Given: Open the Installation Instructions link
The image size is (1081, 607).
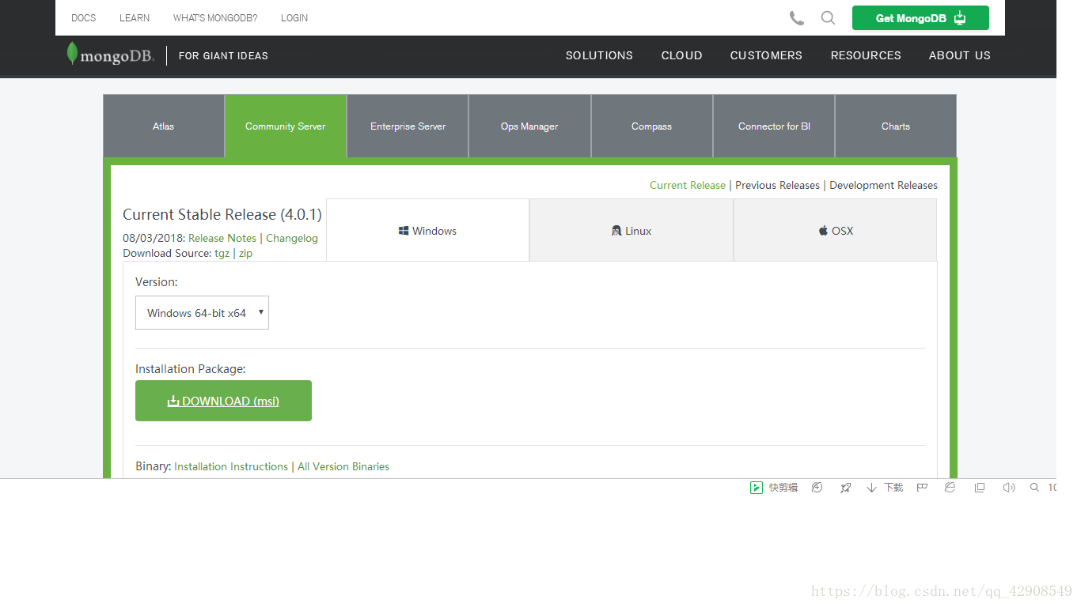Looking at the screenshot, I should 231,466.
